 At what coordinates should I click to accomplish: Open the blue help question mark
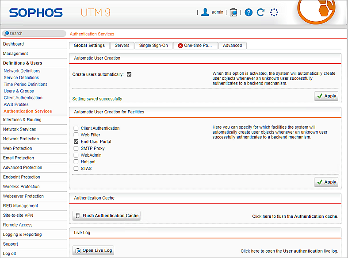coord(249,12)
